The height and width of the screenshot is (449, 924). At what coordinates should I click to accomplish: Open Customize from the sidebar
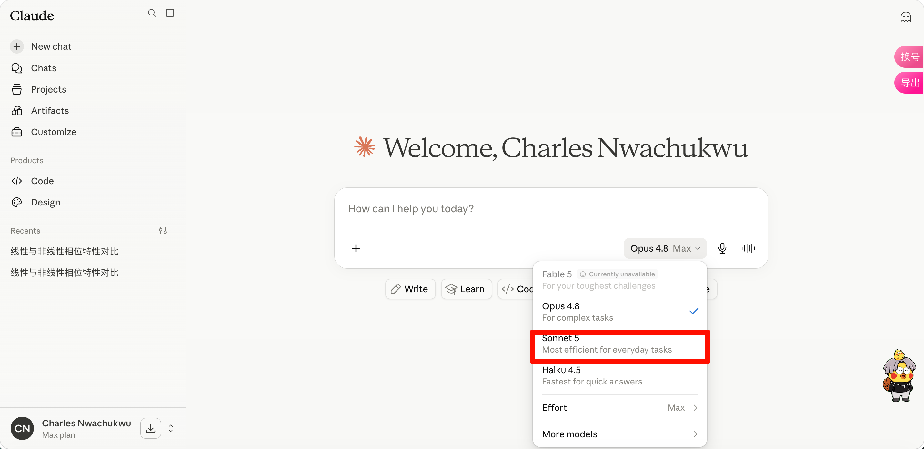54,132
